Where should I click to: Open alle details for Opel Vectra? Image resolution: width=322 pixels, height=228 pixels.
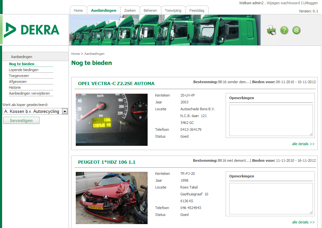coord(303,144)
